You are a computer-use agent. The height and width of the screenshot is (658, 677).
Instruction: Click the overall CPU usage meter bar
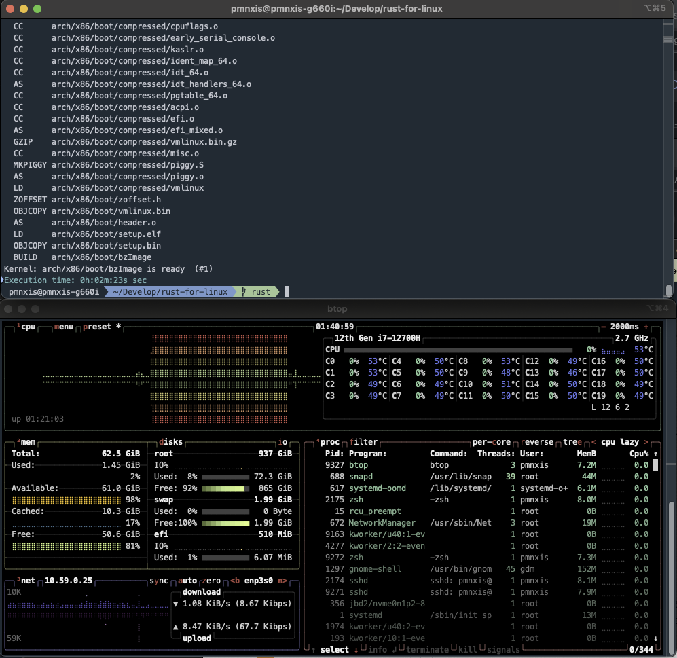point(458,350)
